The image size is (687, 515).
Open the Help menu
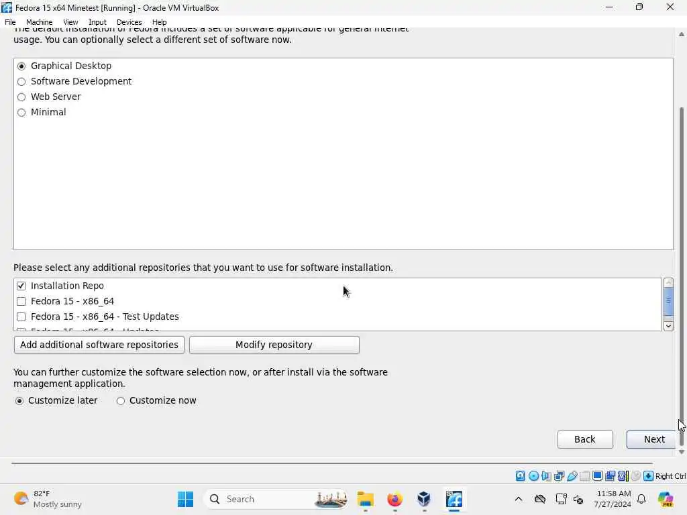click(159, 22)
